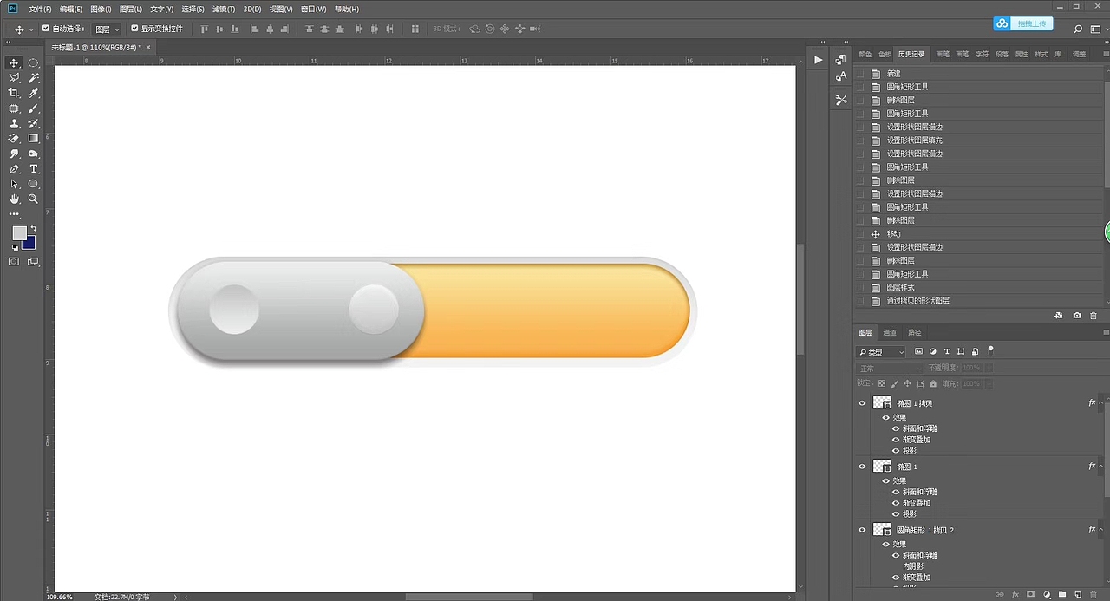Select the Zoom tool in the toolbox
Screen dimensions: 1110x601
coord(33,199)
